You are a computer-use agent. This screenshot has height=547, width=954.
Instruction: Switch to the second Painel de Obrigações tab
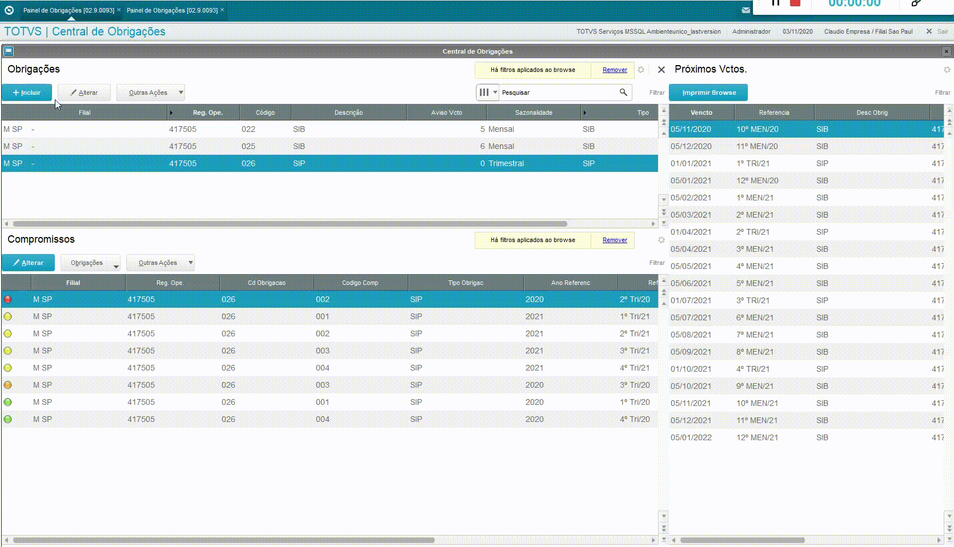[172, 10]
